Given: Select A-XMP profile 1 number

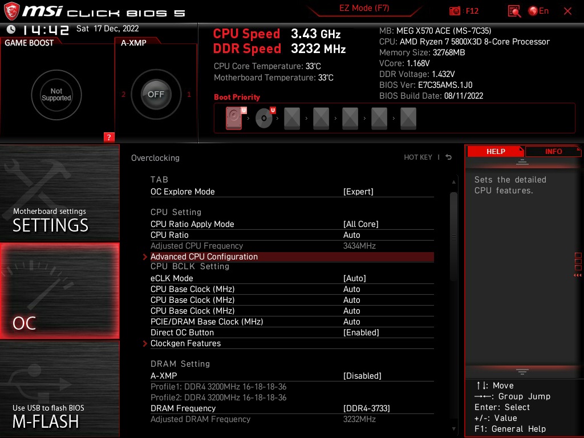Looking at the screenshot, I should pyautogui.click(x=189, y=95).
